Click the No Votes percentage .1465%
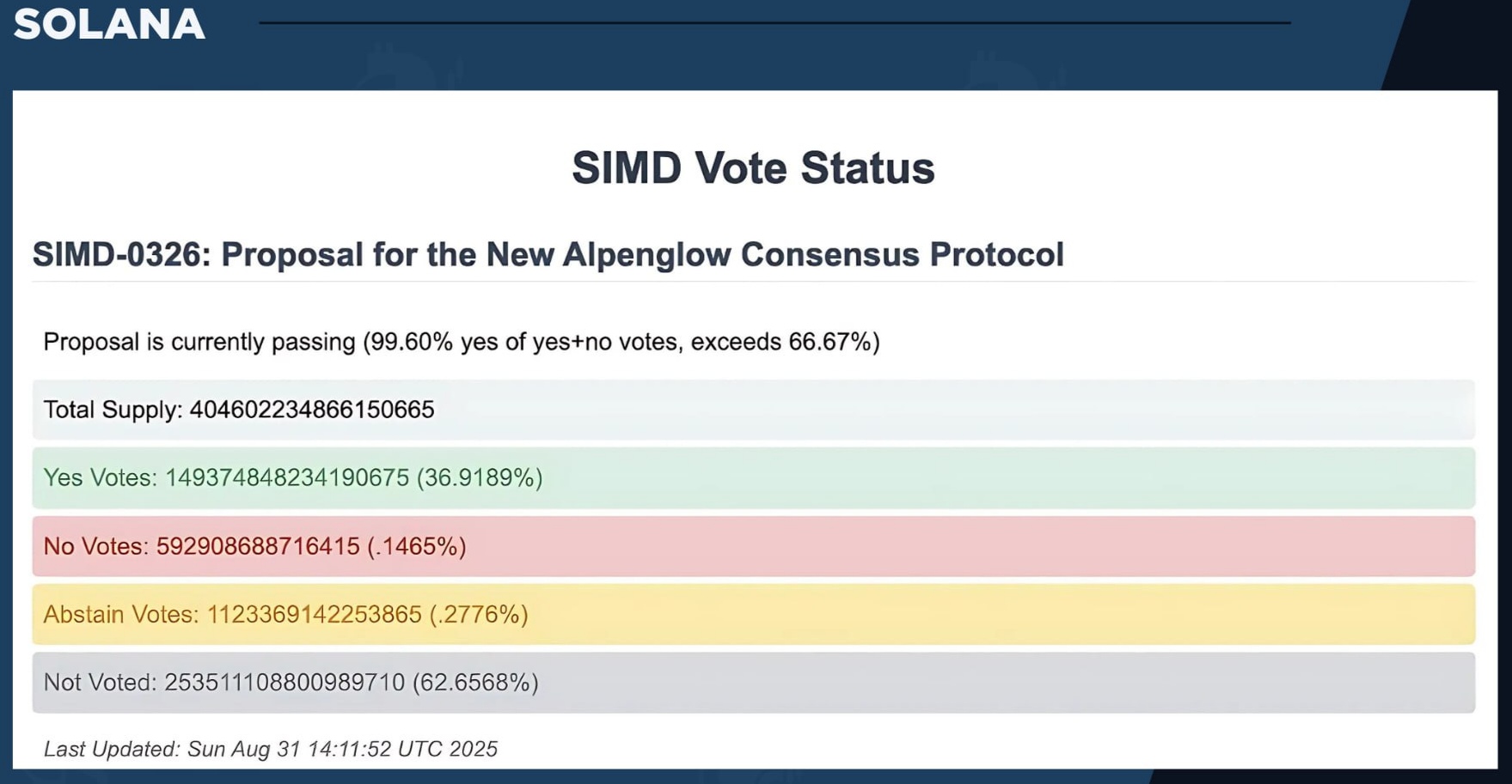1512x784 pixels. pos(417,546)
